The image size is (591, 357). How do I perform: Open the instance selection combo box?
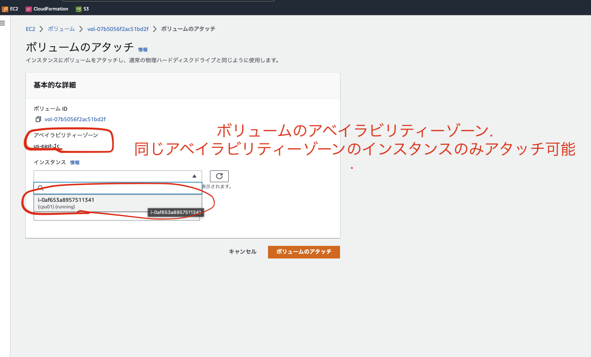113,176
